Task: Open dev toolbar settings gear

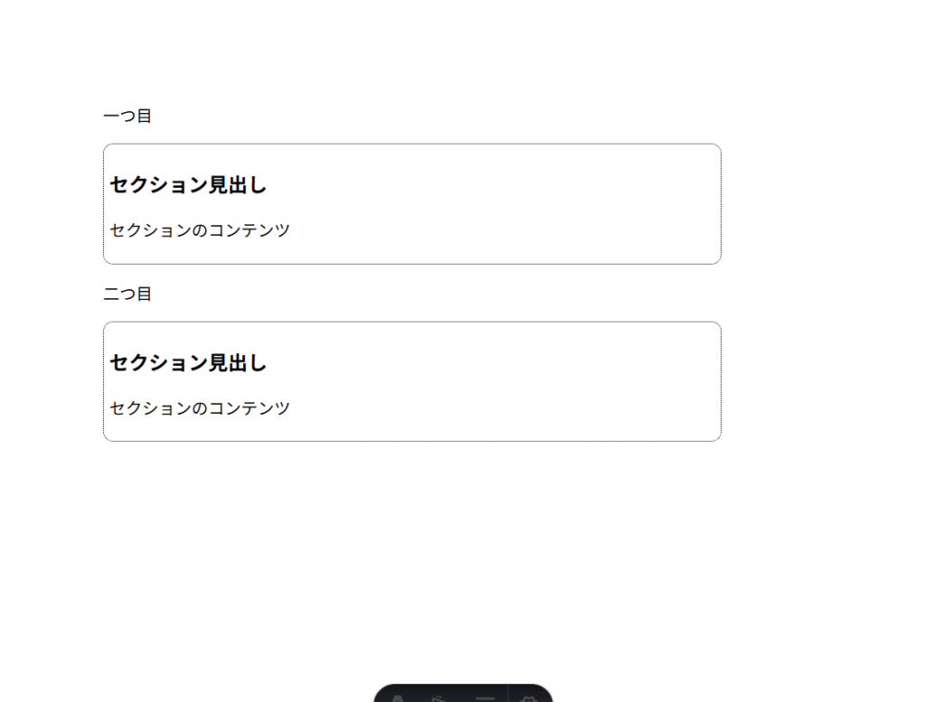Action: (530, 697)
